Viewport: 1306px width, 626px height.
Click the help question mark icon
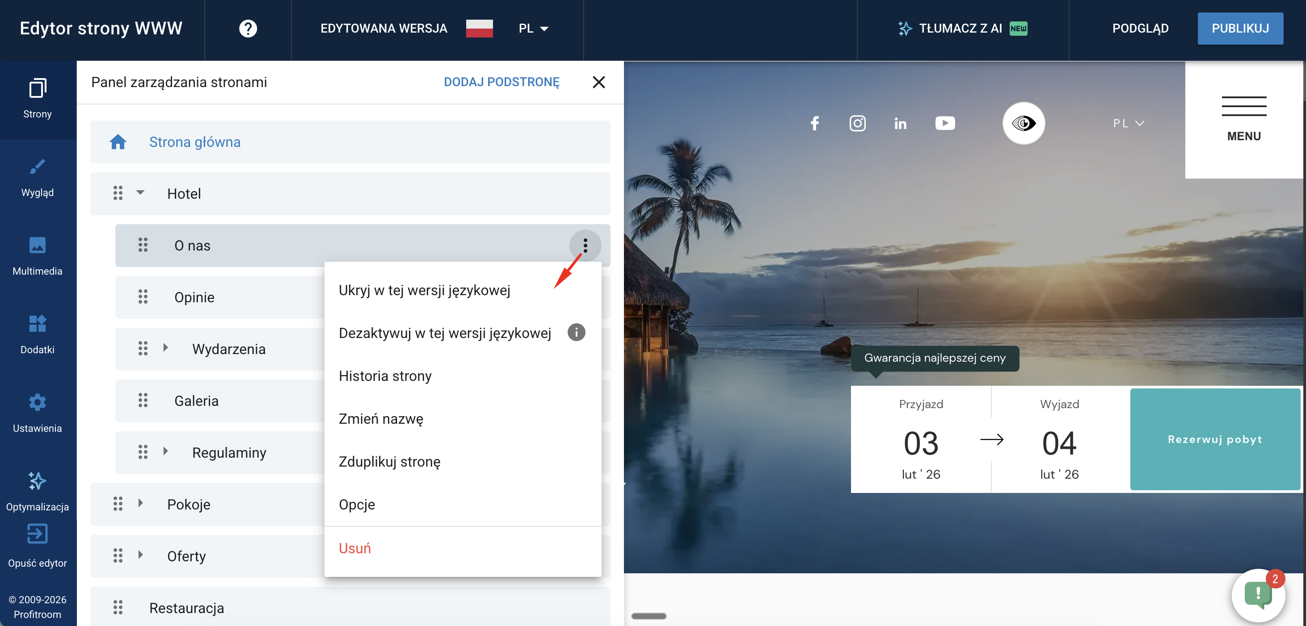[248, 29]
